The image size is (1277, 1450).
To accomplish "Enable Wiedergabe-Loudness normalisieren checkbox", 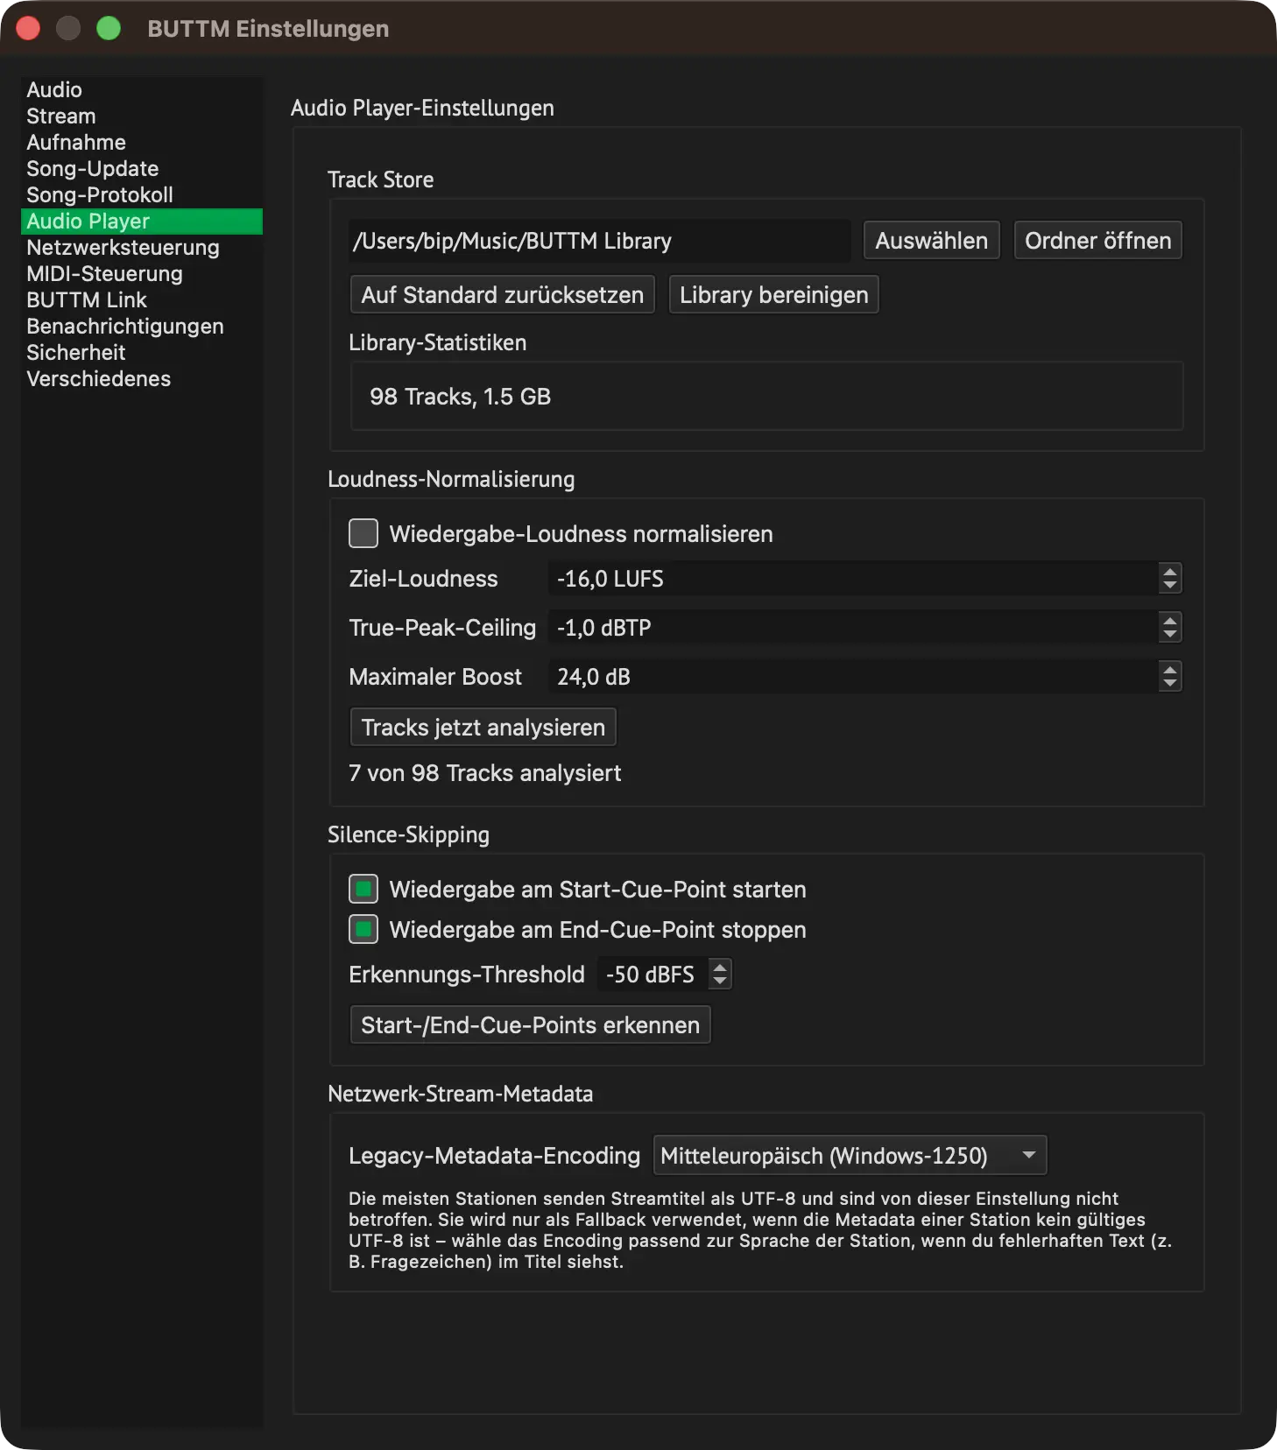I will click(x=363, y=533).
